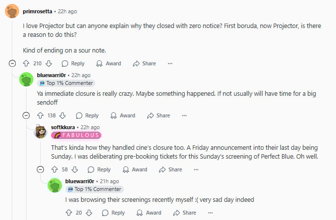Share primrosetta's top-level comment

(x=144, y=63)
